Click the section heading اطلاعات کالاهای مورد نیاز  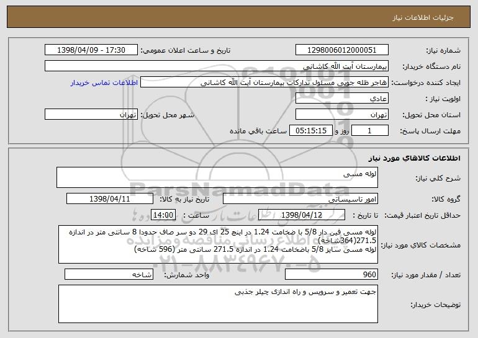pos(414,158)
